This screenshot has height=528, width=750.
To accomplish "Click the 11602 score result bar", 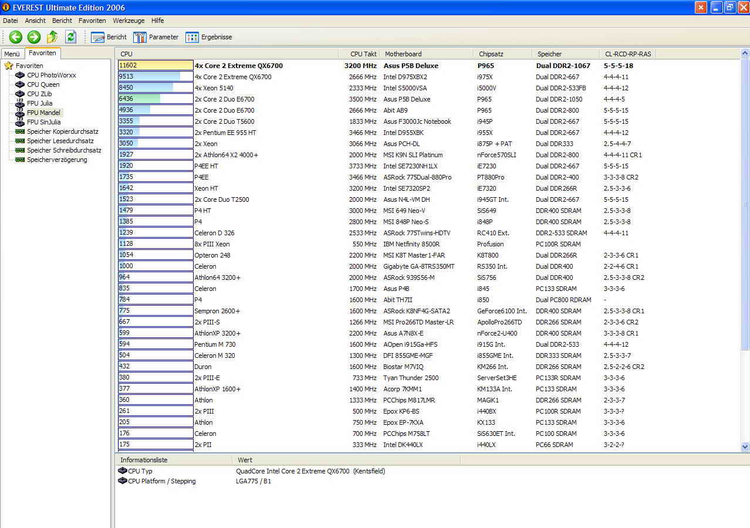I will [156, 66].
